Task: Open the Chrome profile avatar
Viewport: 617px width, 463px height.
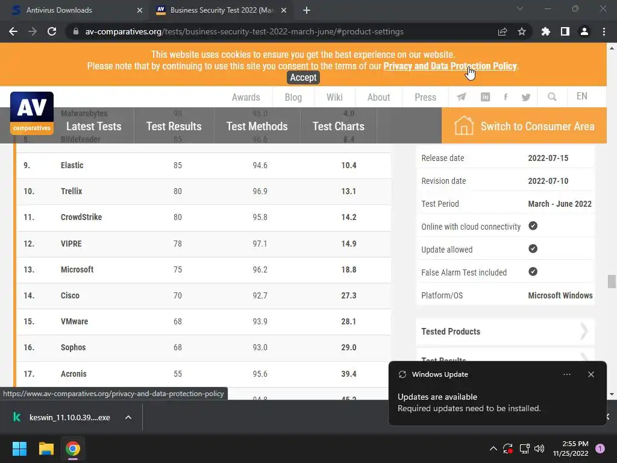Action: pyautogui.click(x=584, y=31)
